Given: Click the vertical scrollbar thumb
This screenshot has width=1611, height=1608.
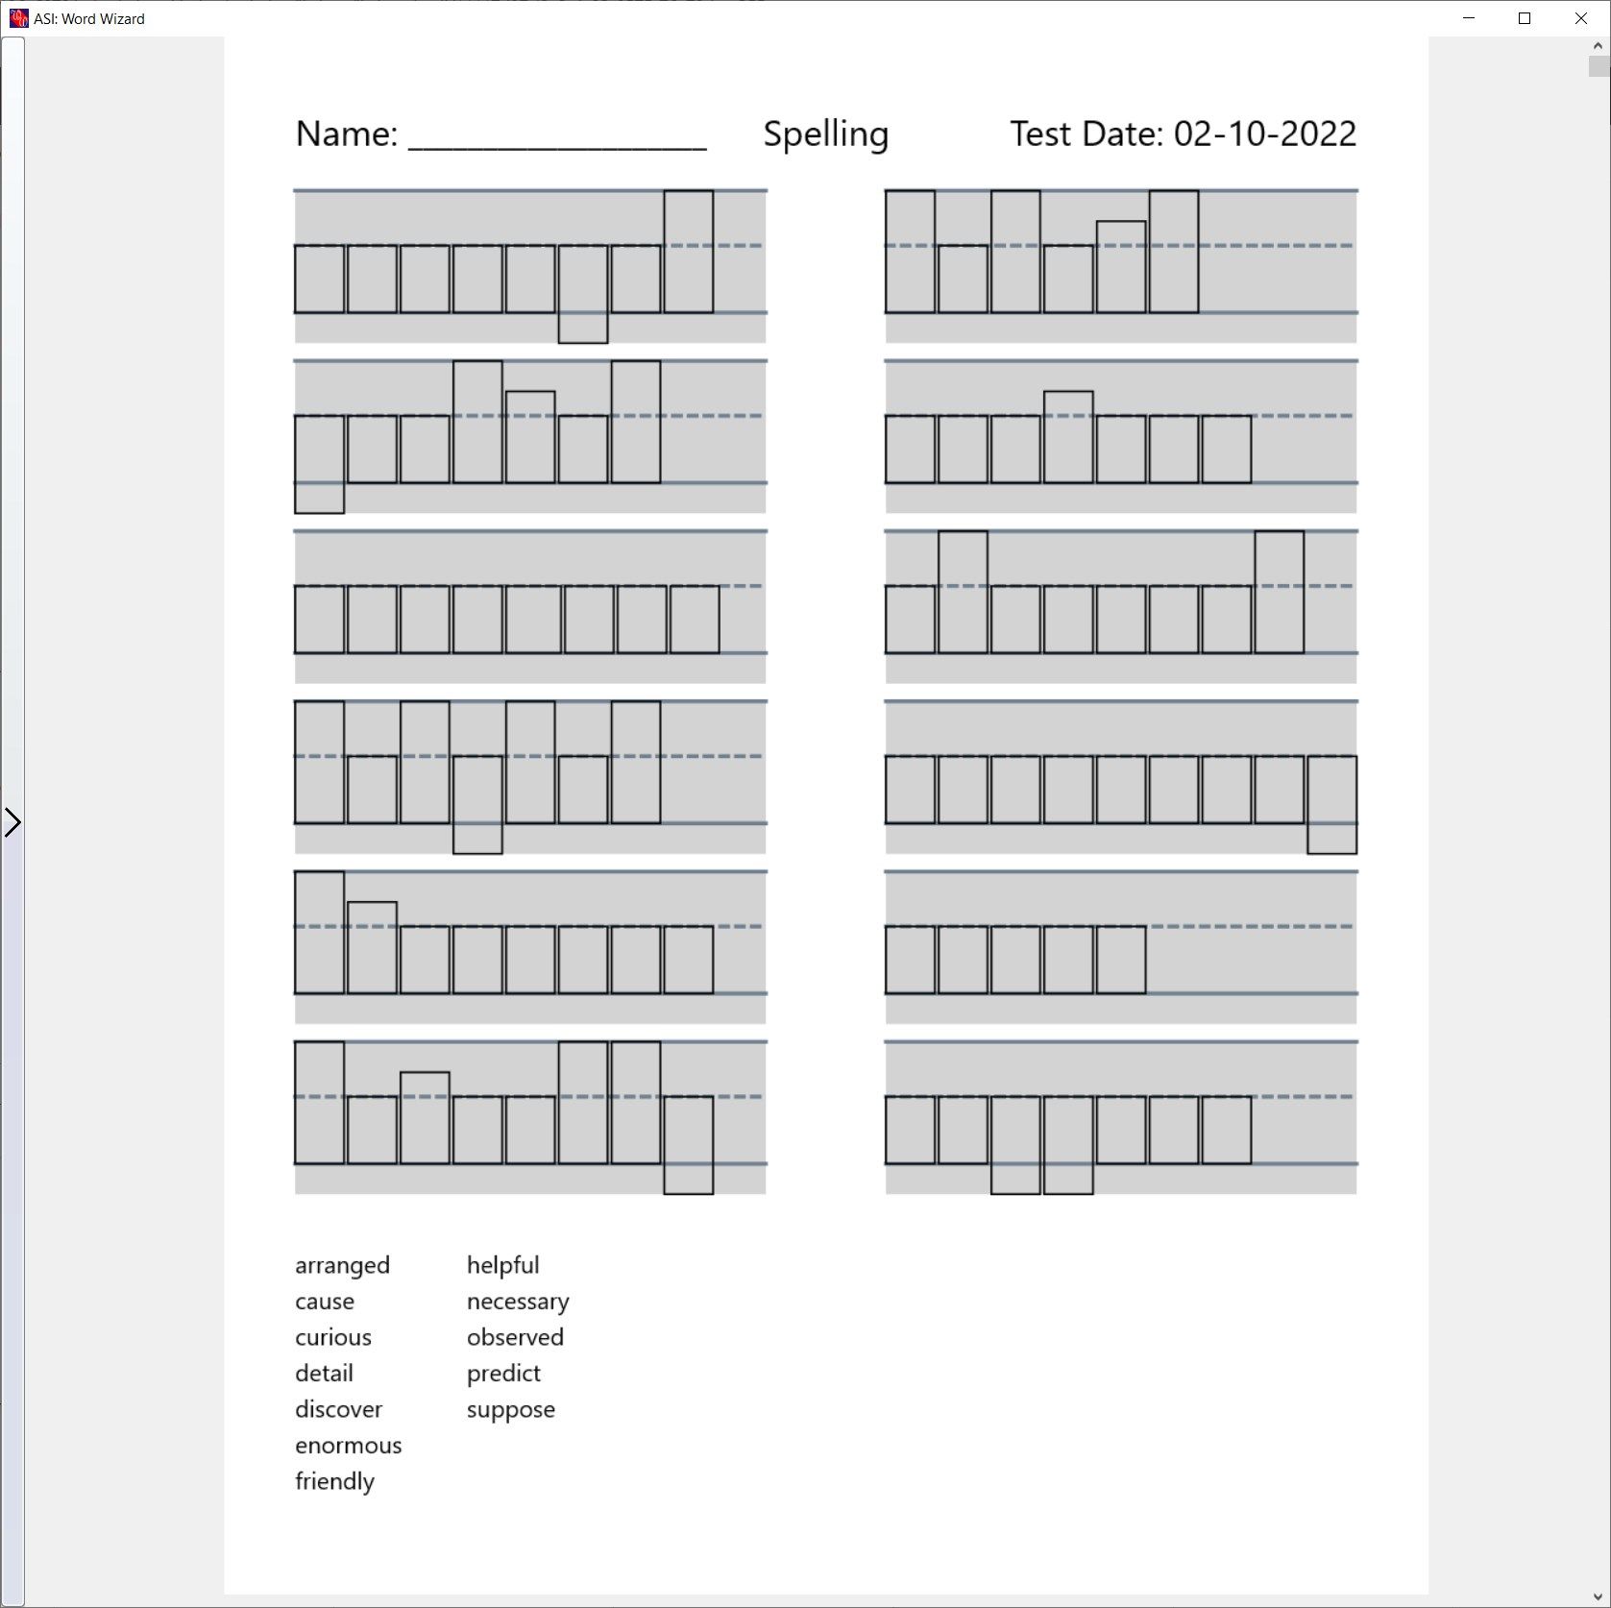Looking at the screenshot, I should pos(1599,66).
